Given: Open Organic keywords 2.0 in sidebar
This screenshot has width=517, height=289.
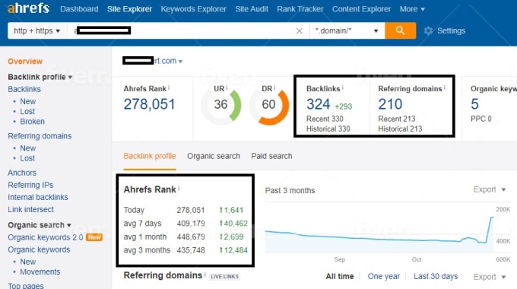Looking at the screenshot, I should pyautogui.click(x=46, y=237).
